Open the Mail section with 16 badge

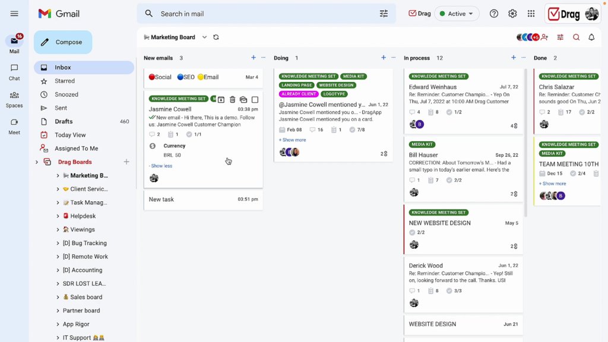(x=14, y=44)
